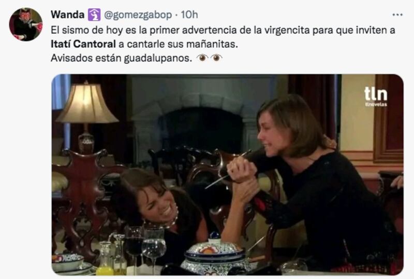414x279 pixels.
Task: Click the tln tlnovelas watermark logo
Action: click(376, 96)
